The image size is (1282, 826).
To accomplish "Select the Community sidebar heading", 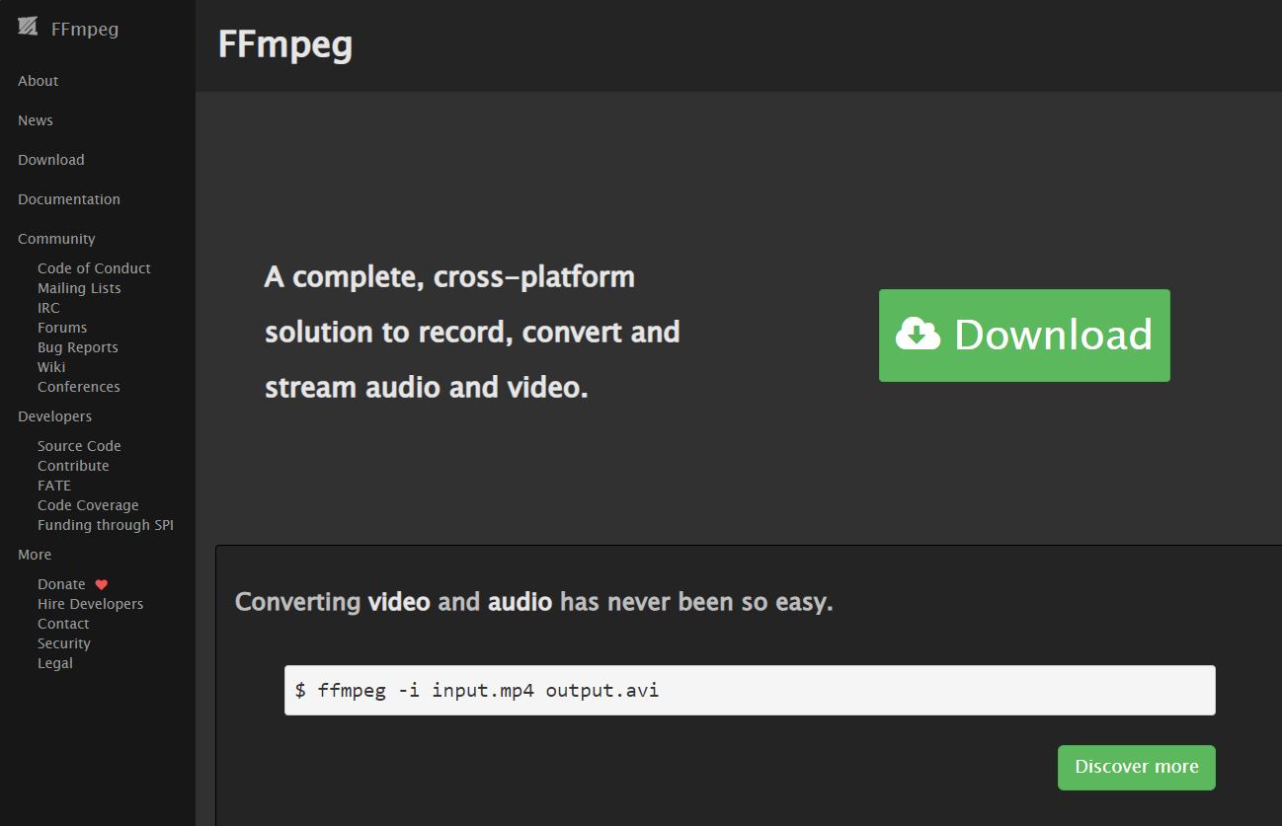I will (x=56, y=239).
